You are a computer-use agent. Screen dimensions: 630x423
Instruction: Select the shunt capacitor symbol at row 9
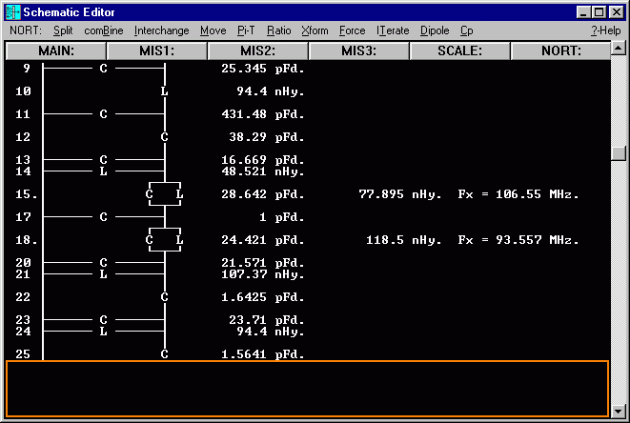[x=104, y=69]
